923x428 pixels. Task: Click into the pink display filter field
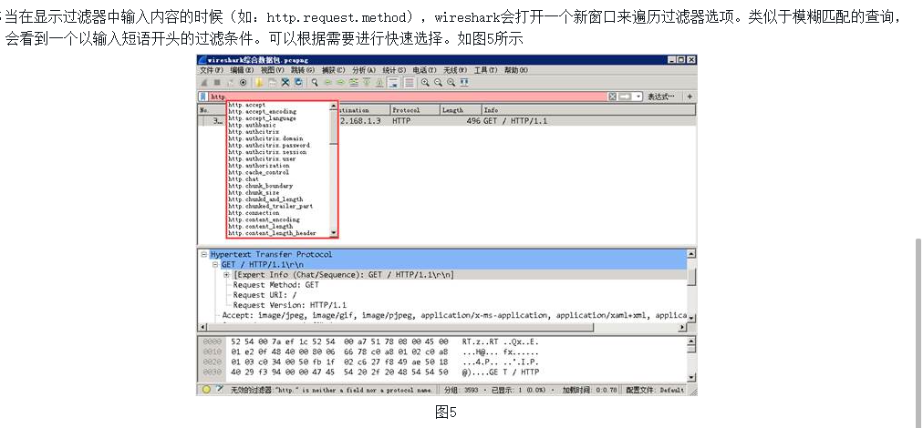click(x=408, y=97)
